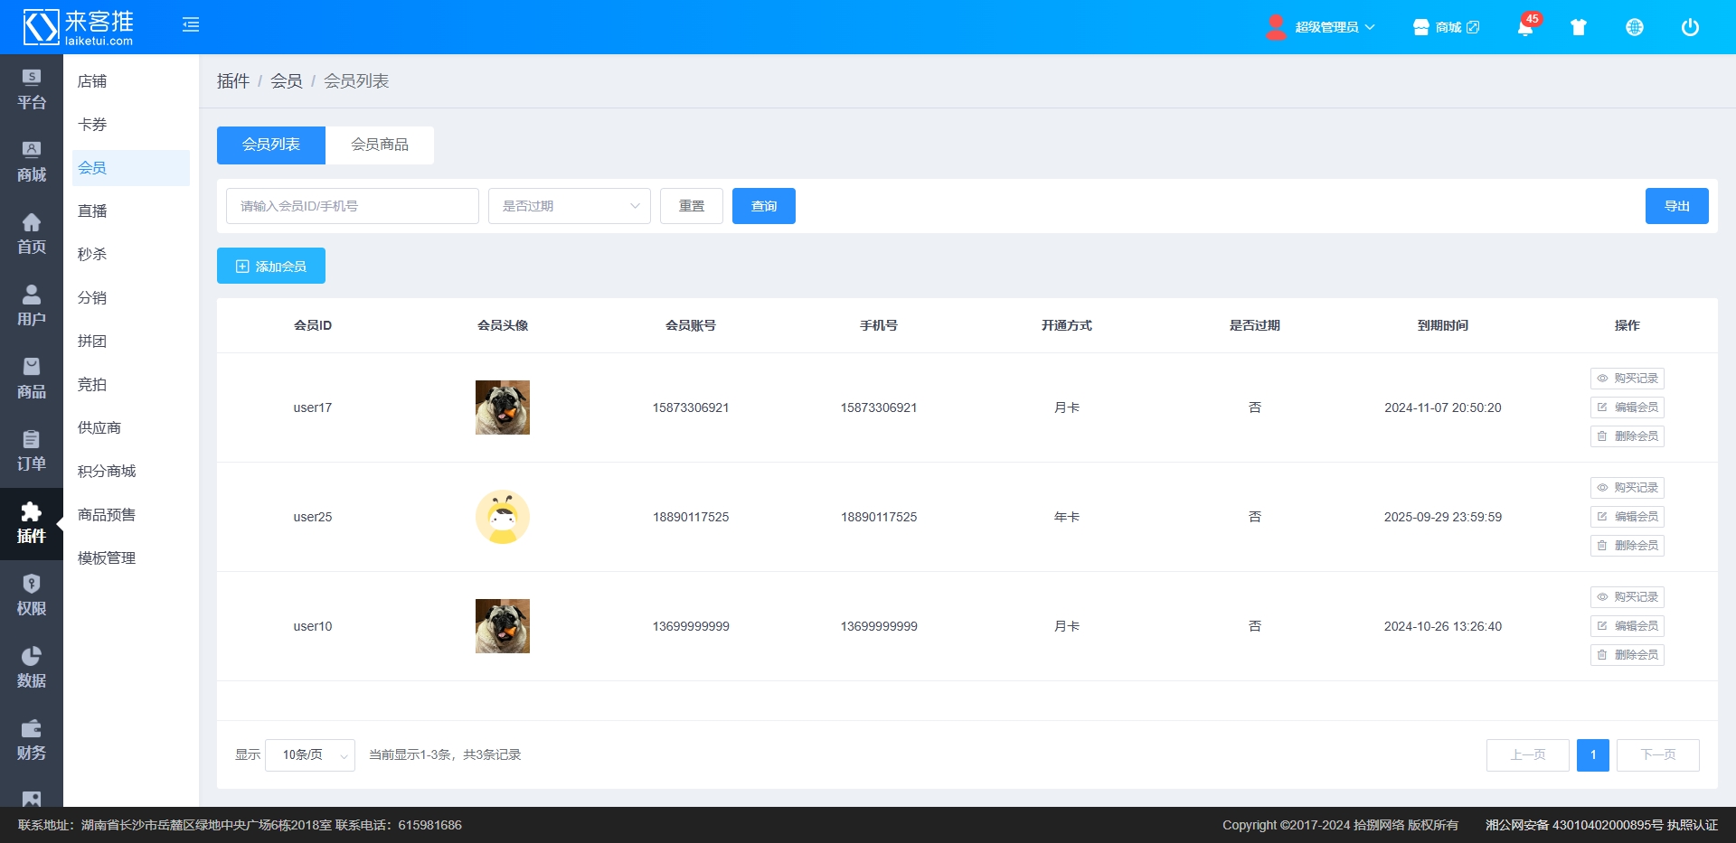Click the 添加会员 button
The width and height of the screenshot is (1736, 843).
[x=271, y=267]
